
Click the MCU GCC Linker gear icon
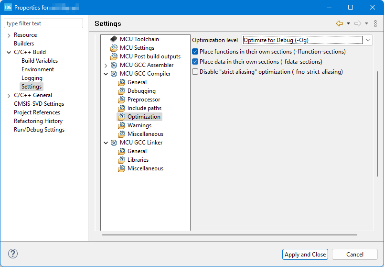click(114, 143)
